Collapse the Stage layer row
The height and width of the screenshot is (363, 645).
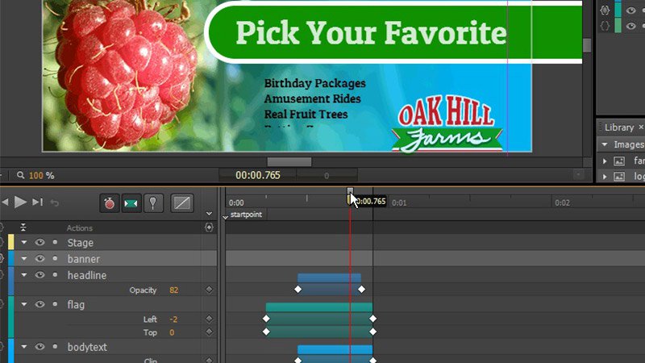pos(24,243)
